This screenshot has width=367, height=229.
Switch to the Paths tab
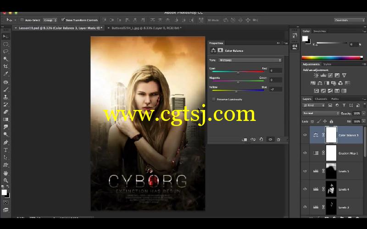pos(335,99)
